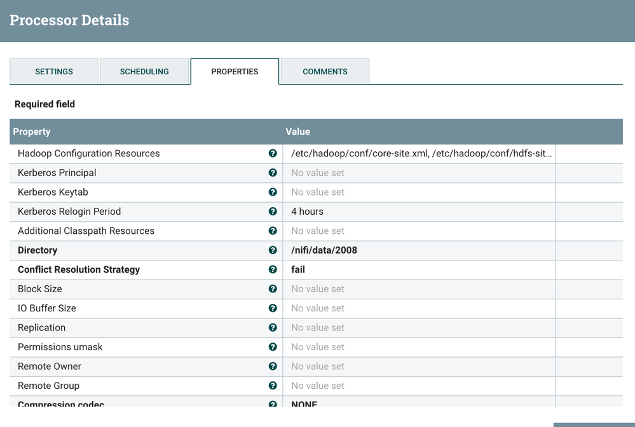The height and width of the screenshot is (427, 635).
Task: Go to the Comments tab
Action: [x=325, y=72]
